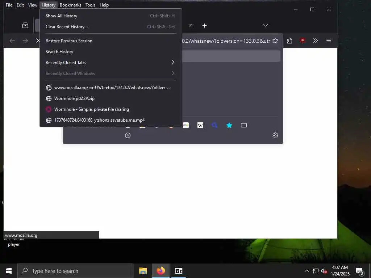The height and width of the screenshot is (278, 371).
Task: Expand Recently Closed Tabs submenu
Action: [111, 63]
